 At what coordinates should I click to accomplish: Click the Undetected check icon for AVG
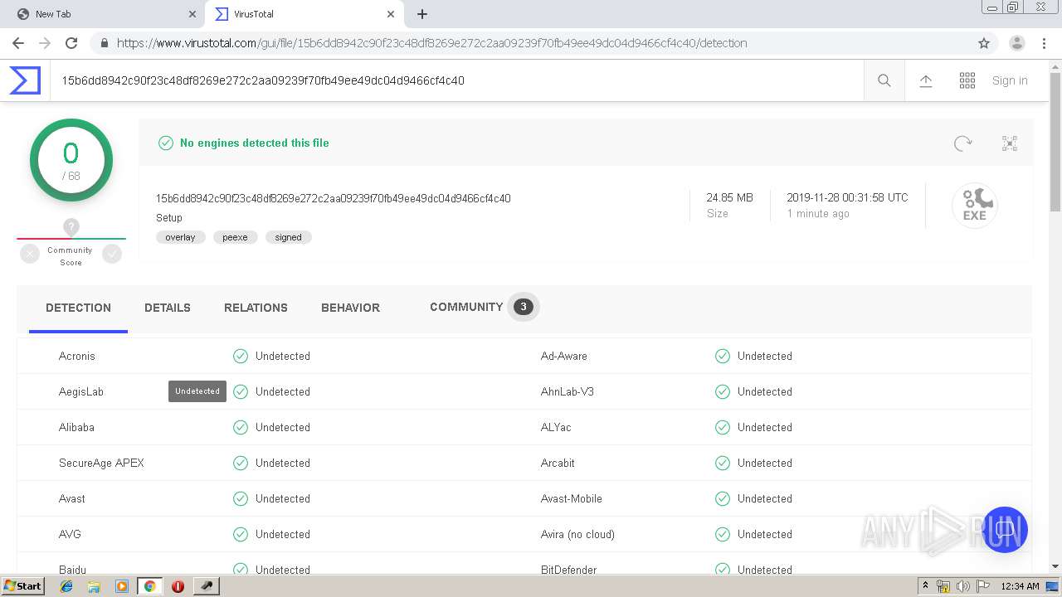pos(241,534)
